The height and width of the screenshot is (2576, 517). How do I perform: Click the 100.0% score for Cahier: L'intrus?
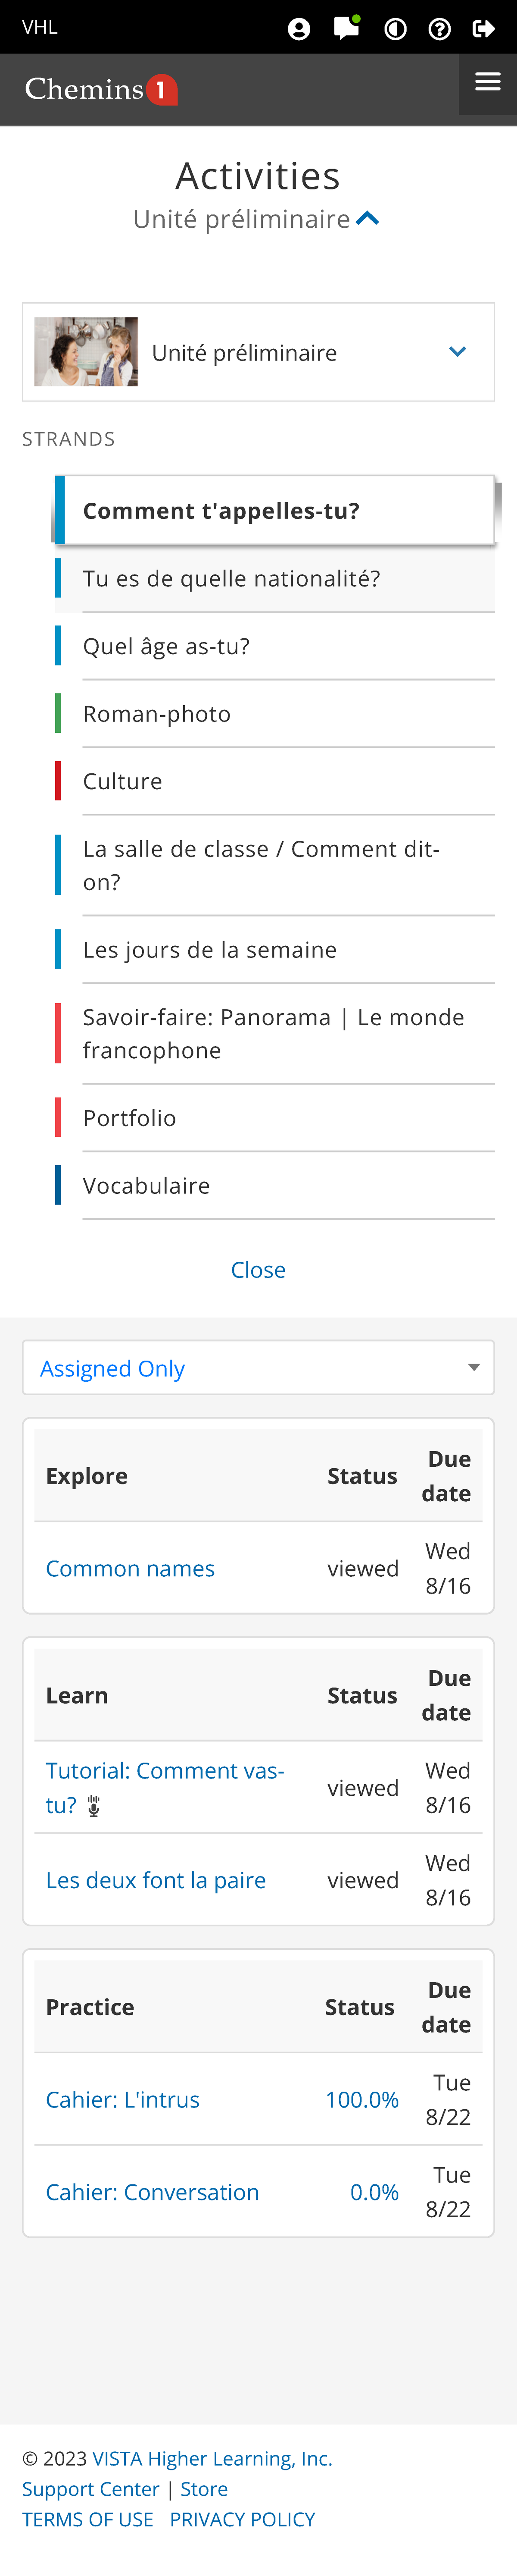point(361,2100)
